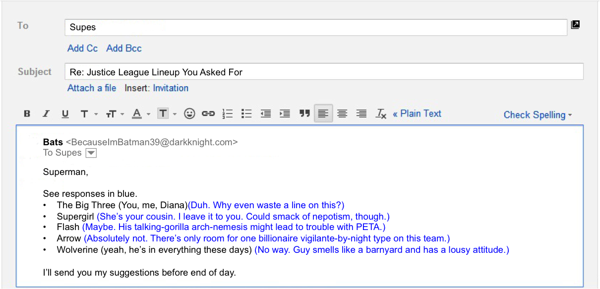600x289 pixels.
Task: Add a Bcc recipient field
Action: [123, 48]
